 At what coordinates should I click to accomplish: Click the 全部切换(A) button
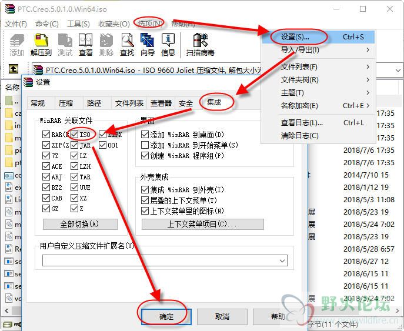(80, 224)
